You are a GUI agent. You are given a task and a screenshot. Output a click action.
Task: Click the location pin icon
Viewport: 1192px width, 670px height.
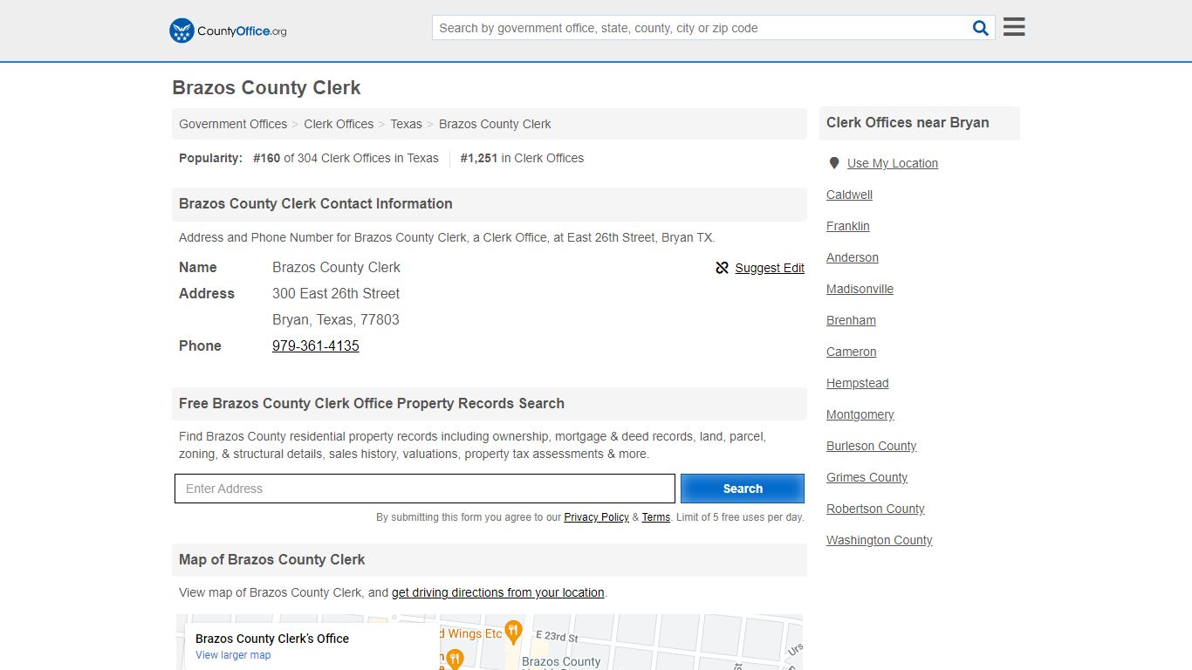(x=834, y=163)
